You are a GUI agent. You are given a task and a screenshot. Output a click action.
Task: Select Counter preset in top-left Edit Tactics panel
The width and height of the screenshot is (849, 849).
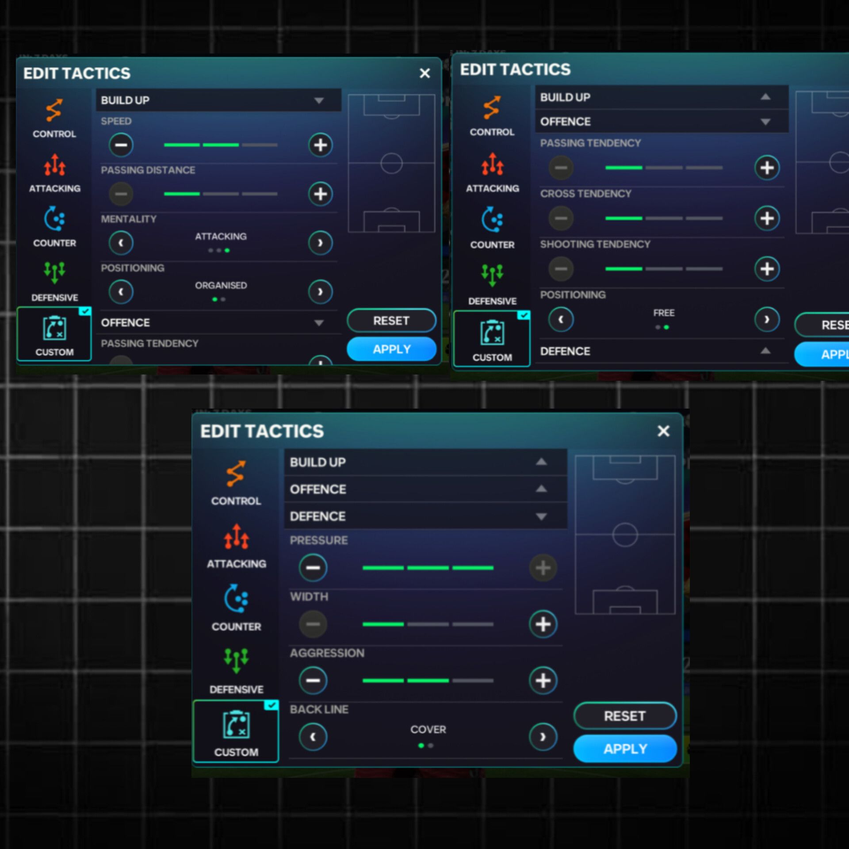pyautogui.click(x=54, y=227)
